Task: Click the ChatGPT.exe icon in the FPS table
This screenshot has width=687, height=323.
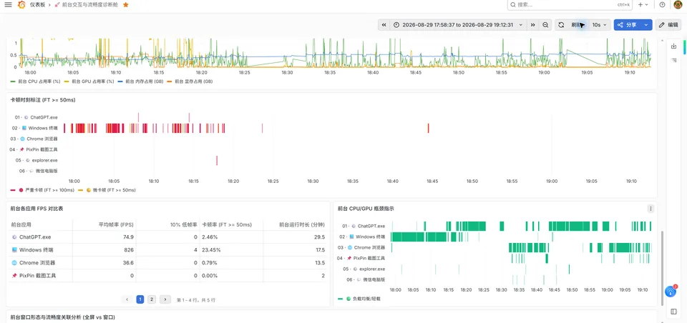Action: [x=14, y=237]
